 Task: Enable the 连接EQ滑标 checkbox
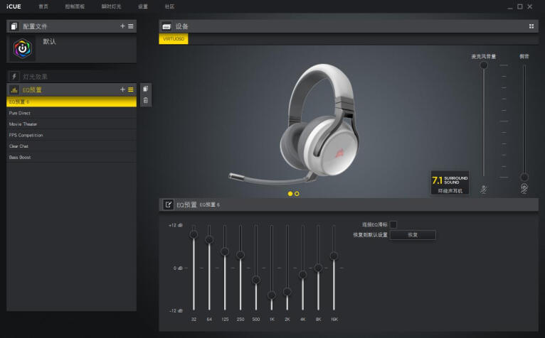pos(393,224)
